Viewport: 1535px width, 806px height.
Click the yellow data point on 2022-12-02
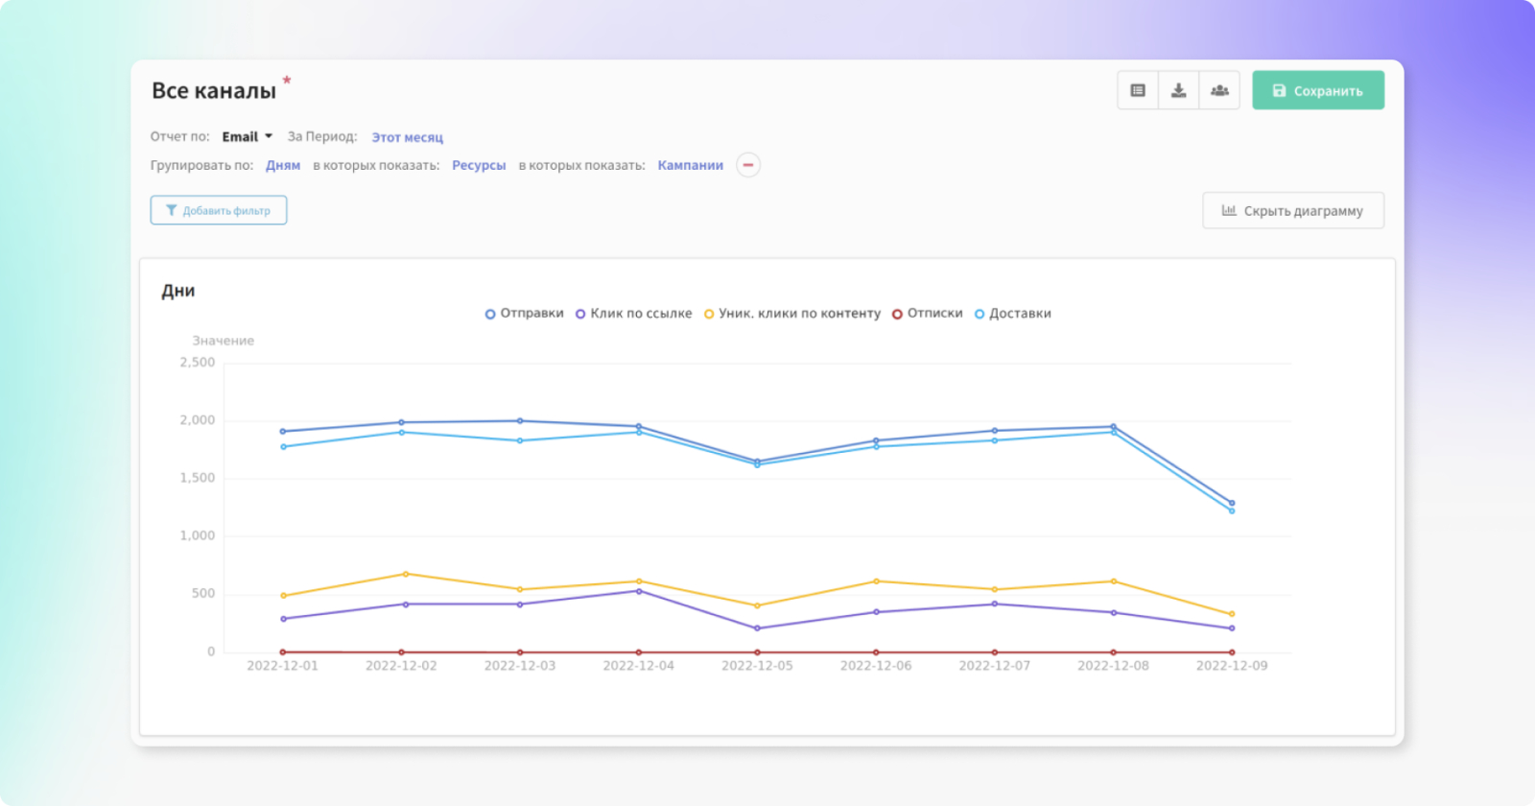coord(406,574)
